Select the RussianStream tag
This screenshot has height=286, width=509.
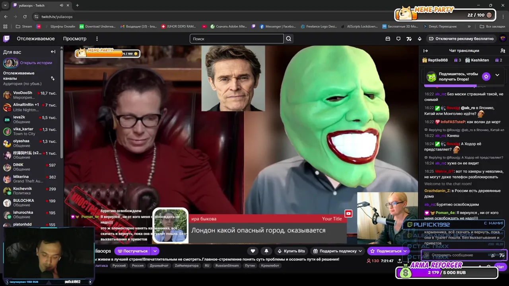click(227, 266)
